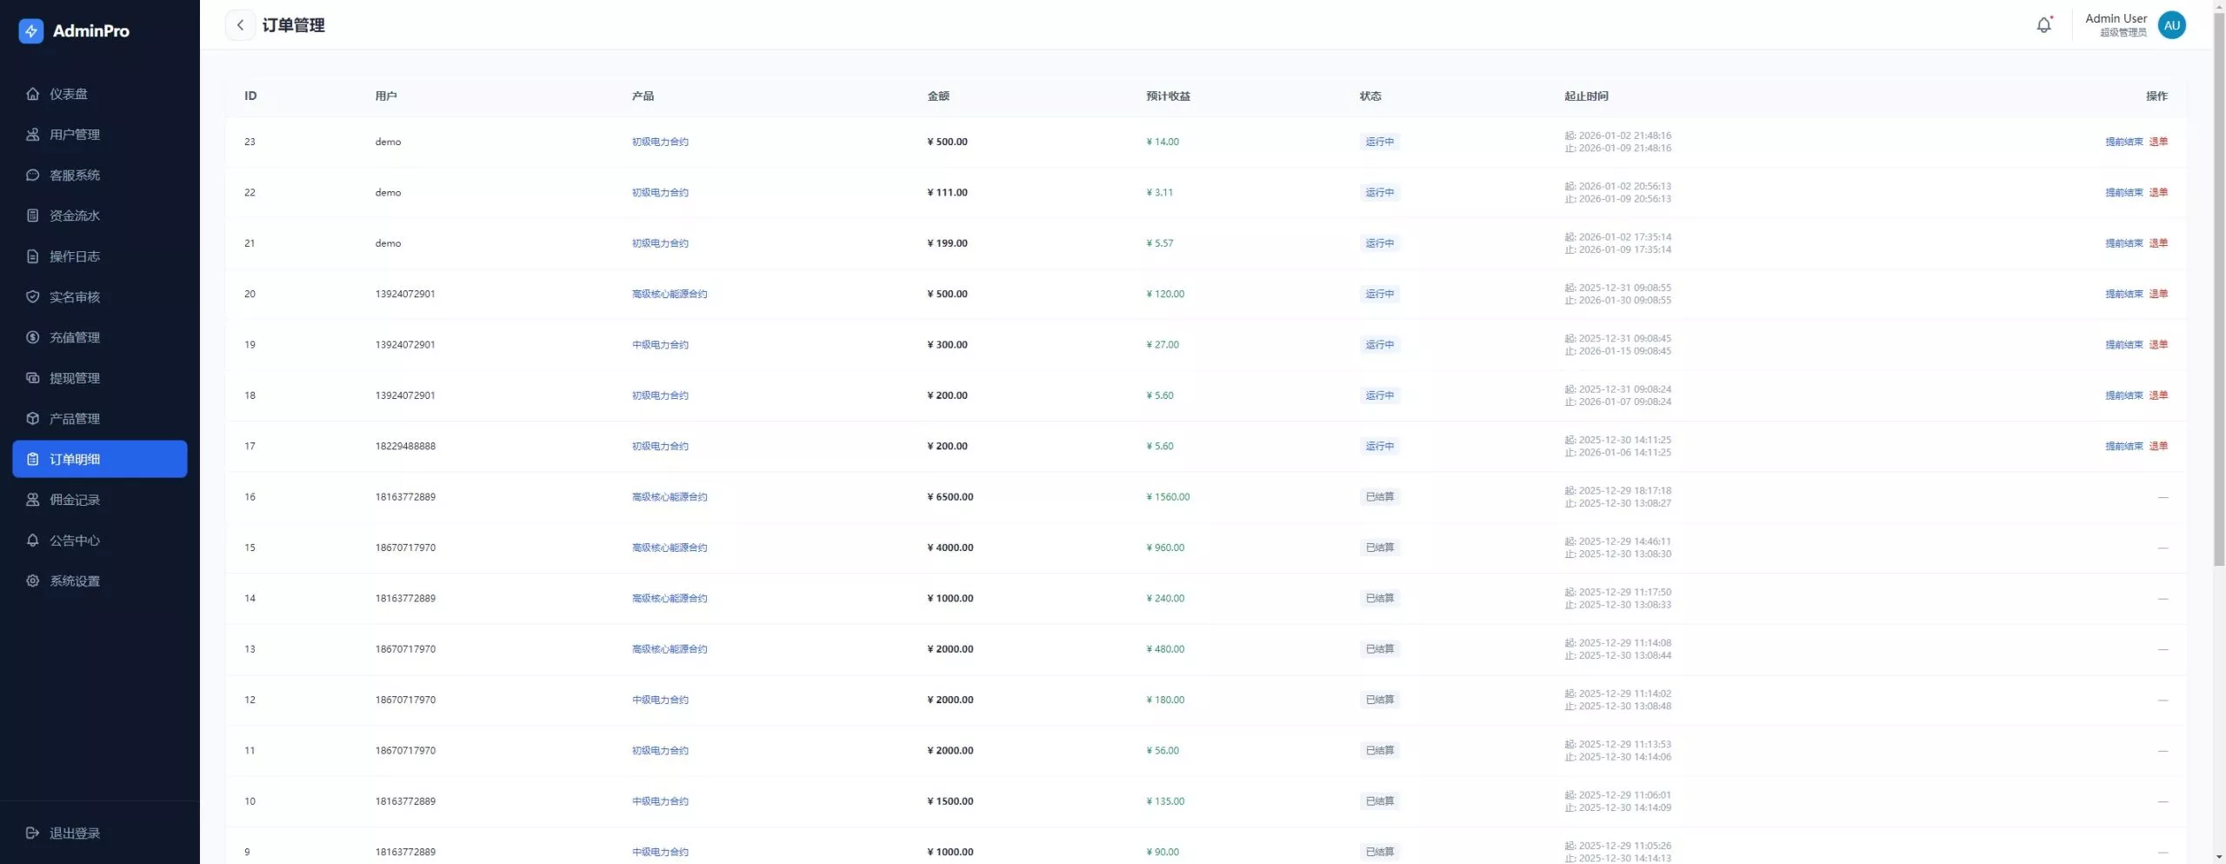
Task: Open the 充值管理 sidebar entry
Action: pyautogui.click(x=75, y=337)
